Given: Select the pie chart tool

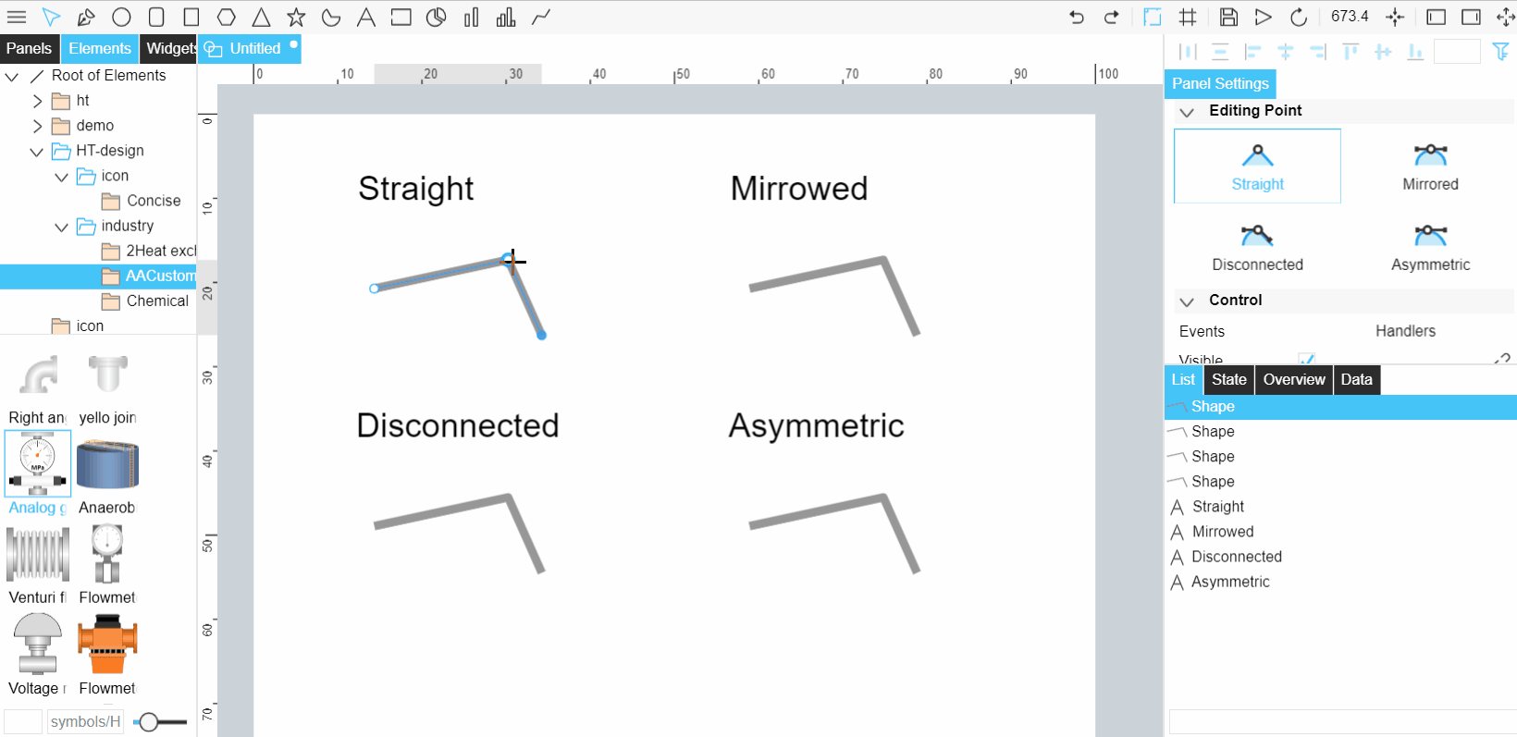Looking at the screenshot, I should [x=436, y=17].
